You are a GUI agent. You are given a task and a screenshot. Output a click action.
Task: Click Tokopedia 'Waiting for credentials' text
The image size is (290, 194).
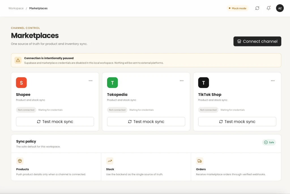tap(142, 110)
